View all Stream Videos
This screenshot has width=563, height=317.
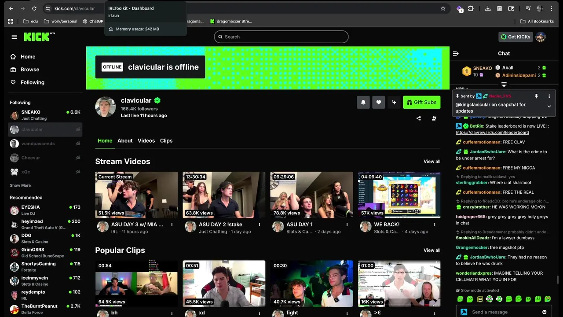pos(432,162)
